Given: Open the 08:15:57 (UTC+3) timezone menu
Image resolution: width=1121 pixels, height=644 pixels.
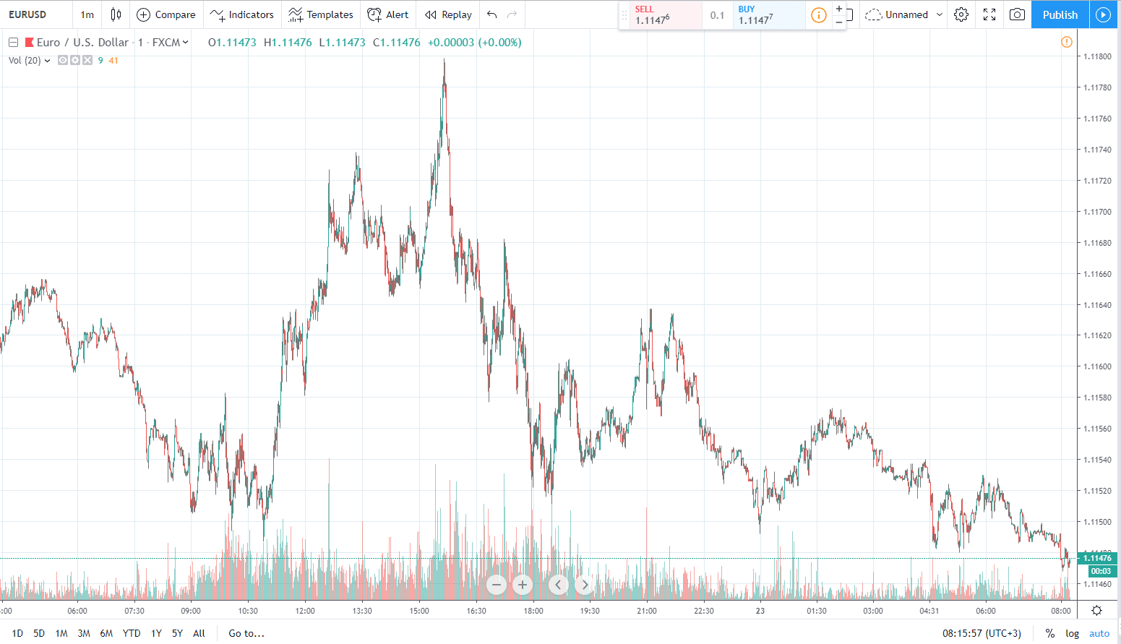Looking at the screenshot, I should [x=982, y=633].
